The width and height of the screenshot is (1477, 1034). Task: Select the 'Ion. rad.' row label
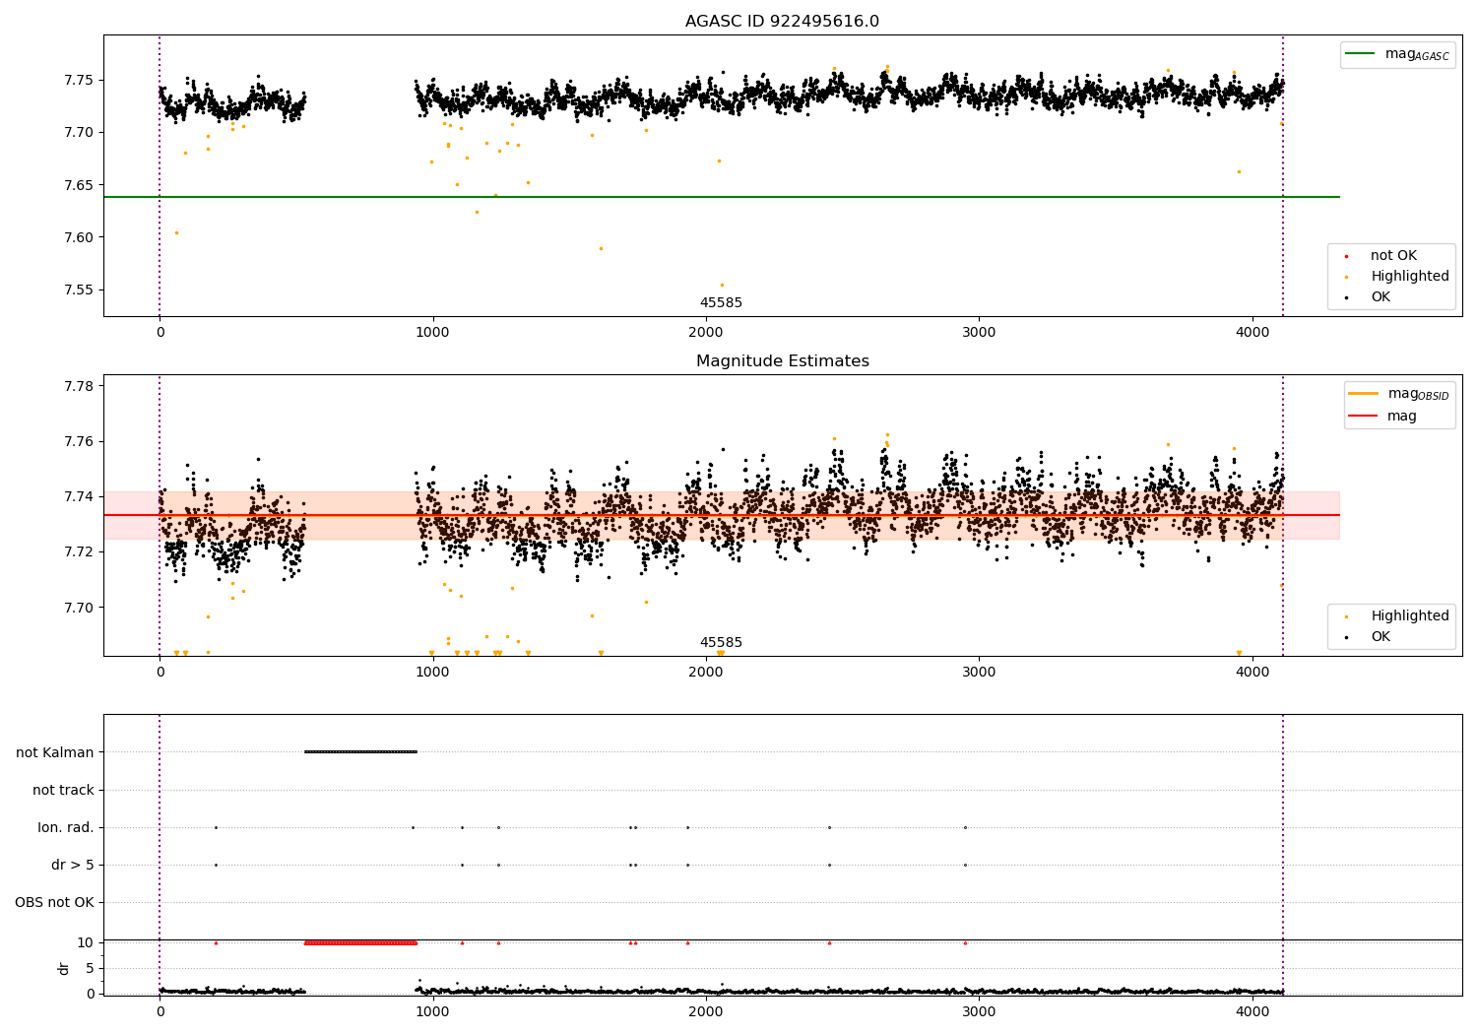tap(66, 827)
